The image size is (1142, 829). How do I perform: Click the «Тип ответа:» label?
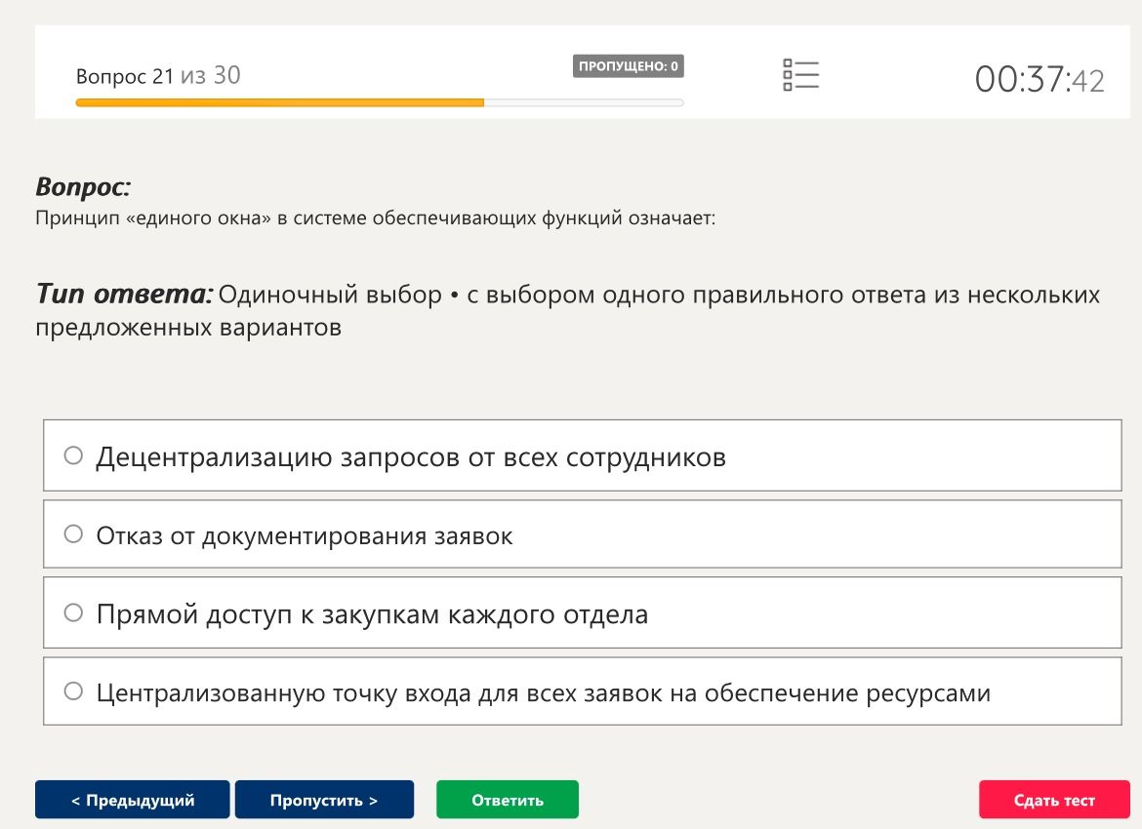tap(125, 294)
